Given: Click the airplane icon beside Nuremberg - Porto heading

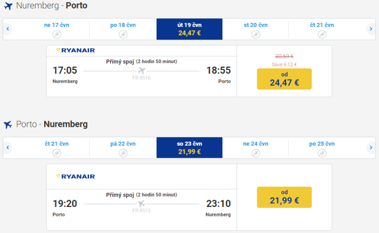Looking at the screenshot, I should click(8, 6).
